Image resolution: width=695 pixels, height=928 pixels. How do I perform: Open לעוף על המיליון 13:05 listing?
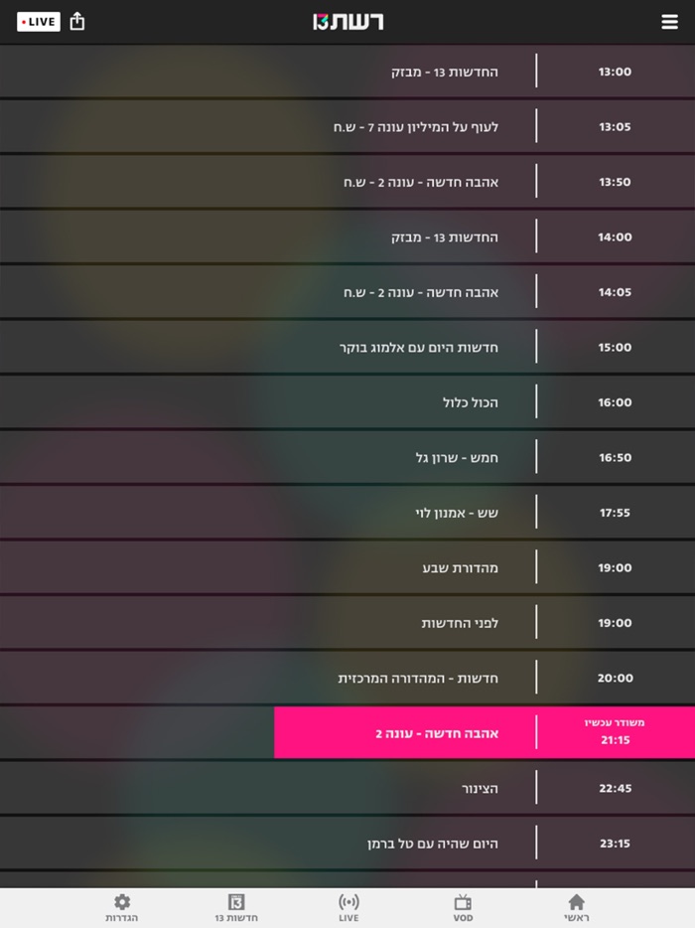coord(415,127)
